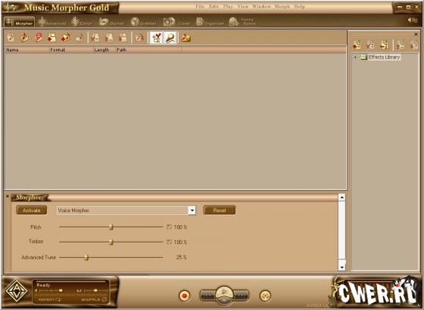Click the Timbre slider handle

(x=111, y=242)
